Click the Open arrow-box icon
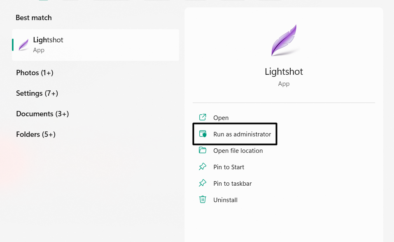394x242 pixels. point(203,118)
